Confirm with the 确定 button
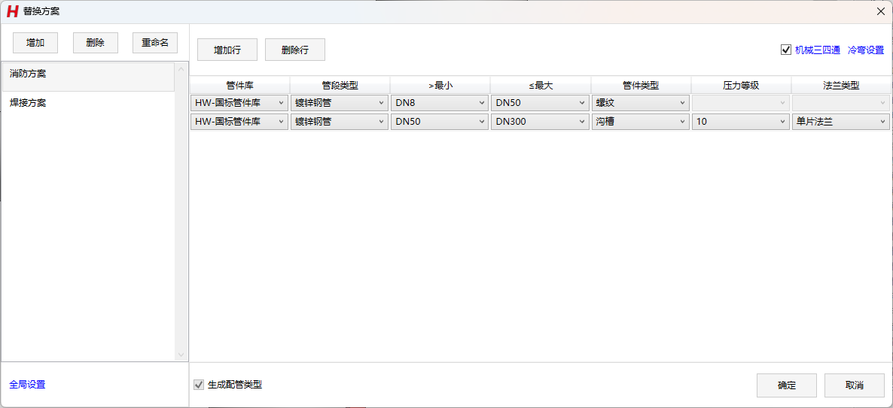Image resolution: width=893 pixels, height=408 pixels. [787, 385]
